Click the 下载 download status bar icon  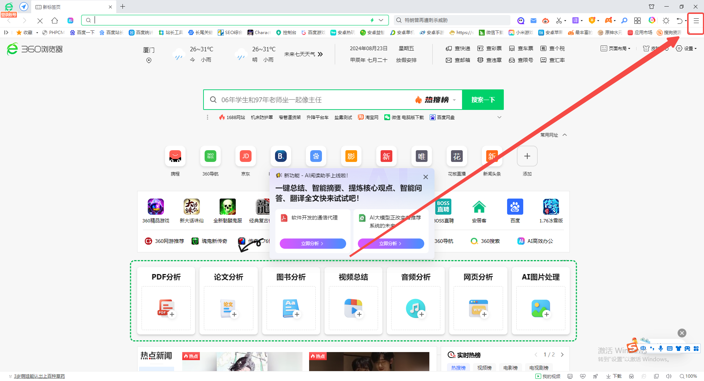point(614,376)
